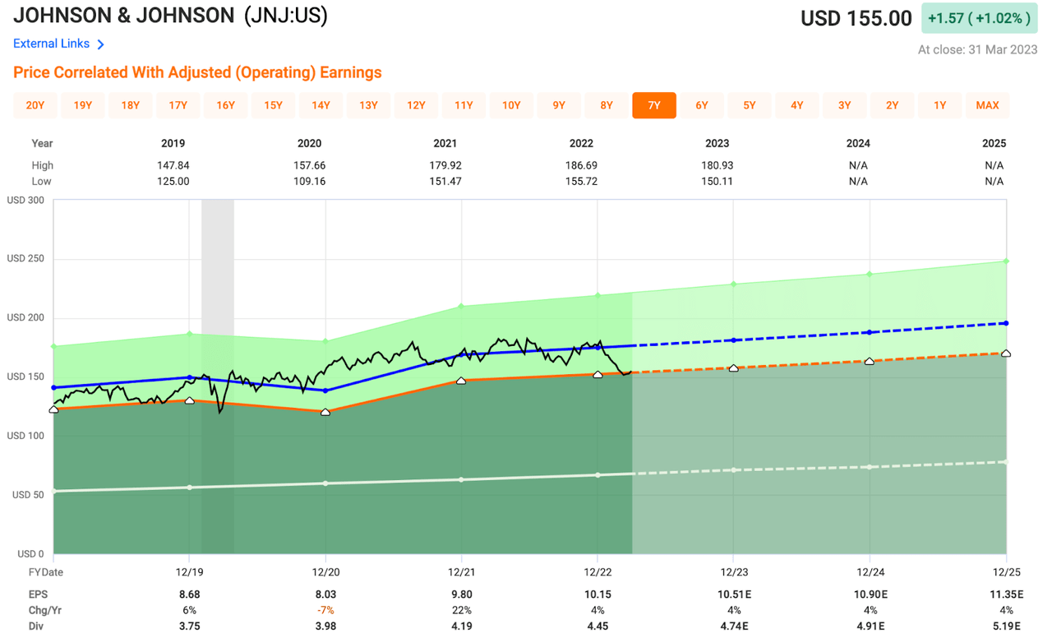Click the 12/20 triangle marker on orange line
Screen dimensions: 1052x638
click(325, 412)
